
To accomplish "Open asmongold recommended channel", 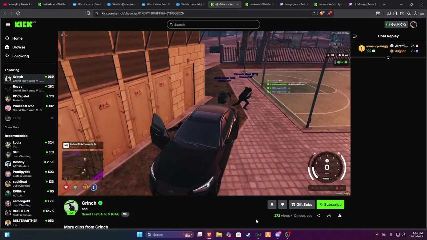I will [x=29, y=203].
